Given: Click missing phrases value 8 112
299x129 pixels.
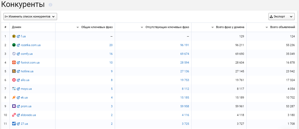Looking at the screenshot, I should pyautogui.click(x=185, y=89).
